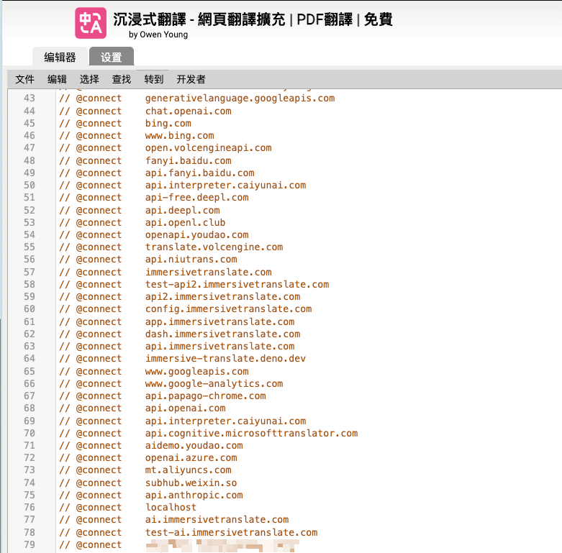This screenshot has width=562, height=553.
Task: Click api.openl.club entry
Action: (x=186, y=222)
